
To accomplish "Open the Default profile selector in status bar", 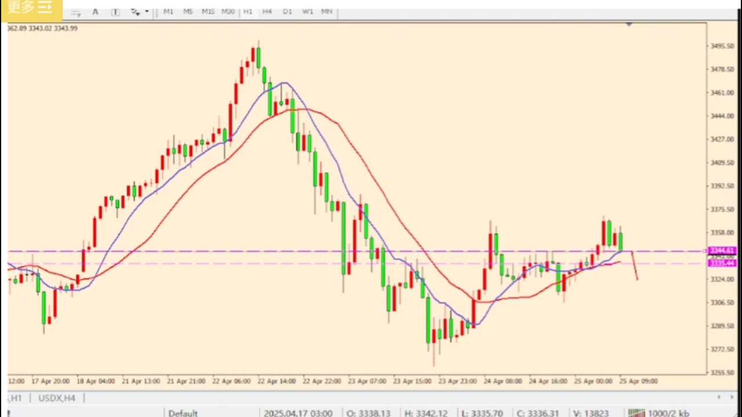I will coord(183,413).
